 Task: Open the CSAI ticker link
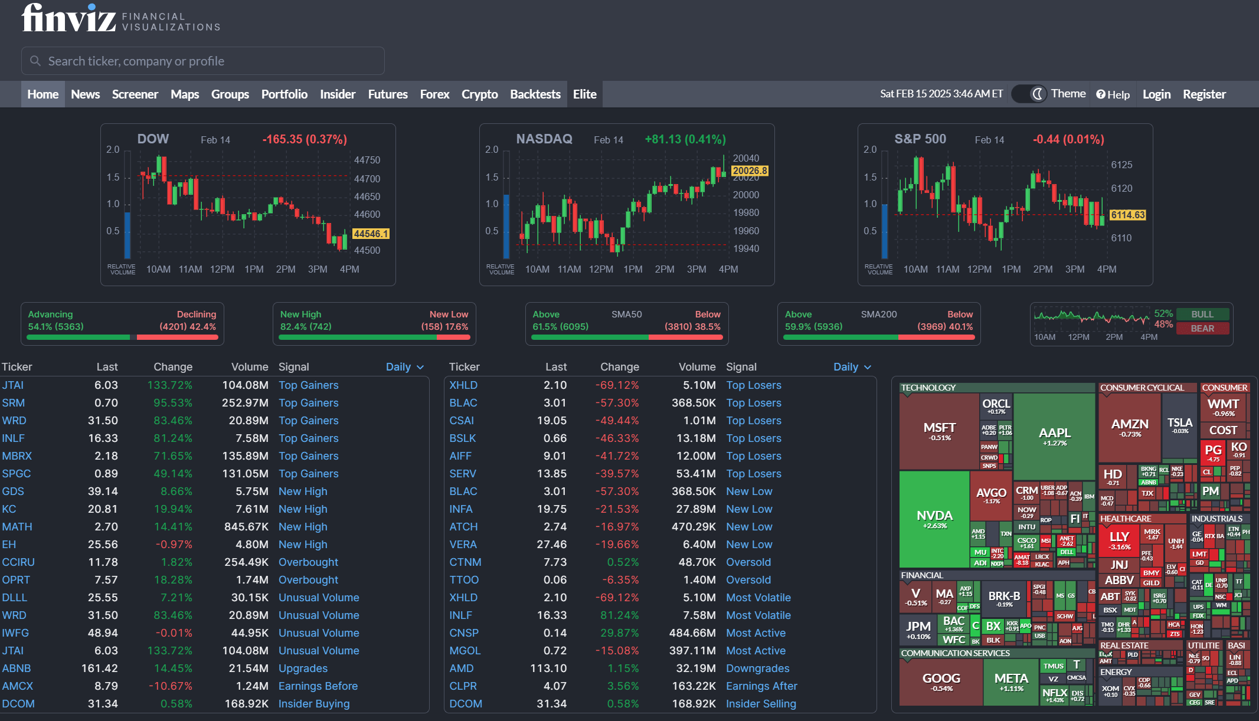(x=462, y=421)
